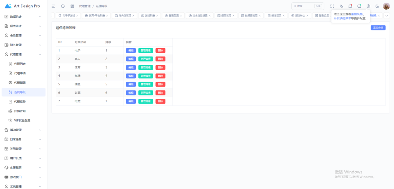Viewport: 394px width, 189px height.
Task: Click the 添加分类 button
Action: (378, 28)
